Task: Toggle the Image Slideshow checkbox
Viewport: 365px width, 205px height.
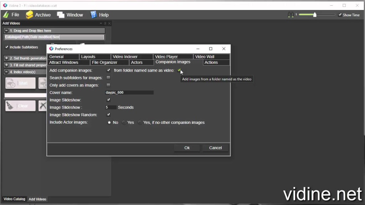Action: [108, 100]
